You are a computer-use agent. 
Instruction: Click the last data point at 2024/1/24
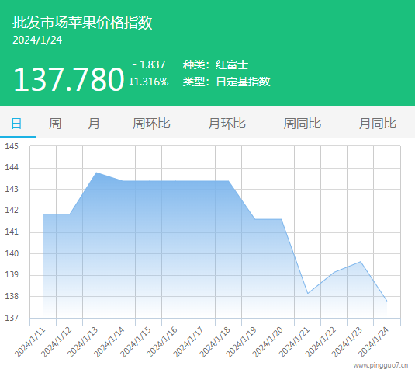[386, 301]
